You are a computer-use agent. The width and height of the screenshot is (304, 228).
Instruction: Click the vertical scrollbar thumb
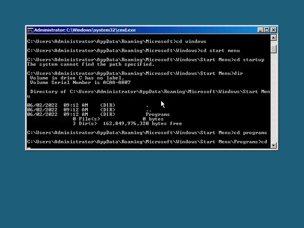click(x=273, y=49)
